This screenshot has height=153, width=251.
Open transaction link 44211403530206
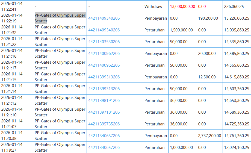click(104, 42)
